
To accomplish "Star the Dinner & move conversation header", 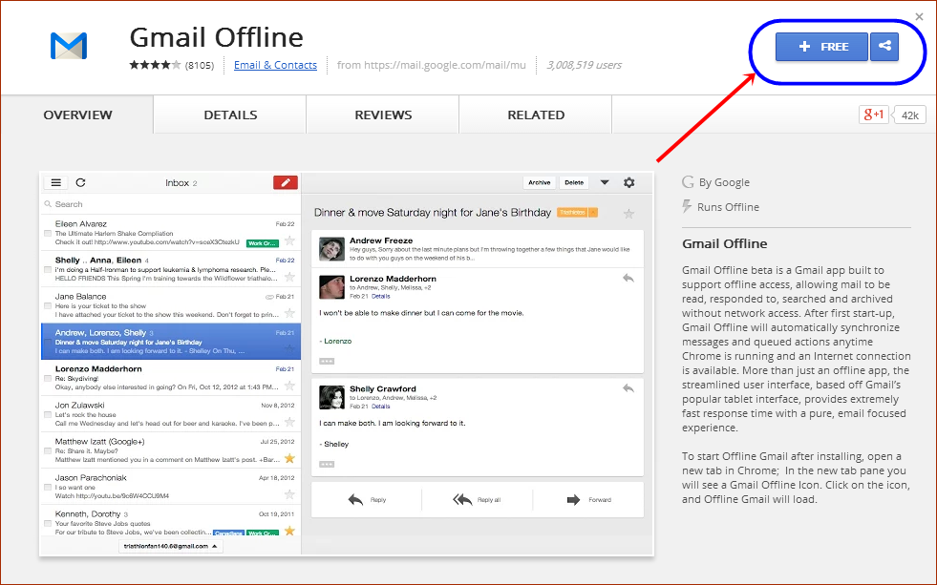I will (x=628, y=214).
